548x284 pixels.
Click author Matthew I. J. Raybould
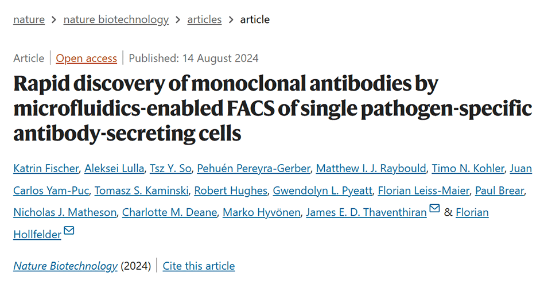point(371,169)
